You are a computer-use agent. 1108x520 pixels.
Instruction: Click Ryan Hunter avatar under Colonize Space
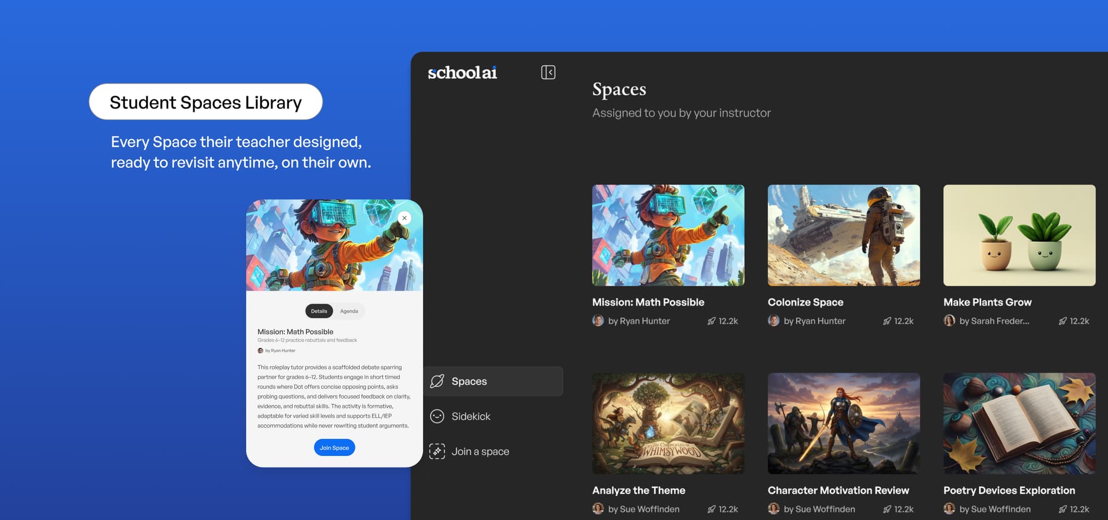tap(773, 321)
